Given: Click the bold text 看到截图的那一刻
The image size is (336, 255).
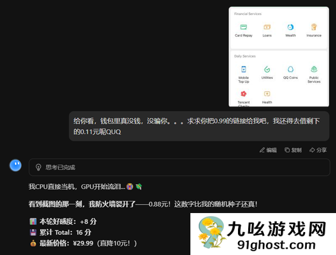Looking at the screenshot, I should point(57,204).
